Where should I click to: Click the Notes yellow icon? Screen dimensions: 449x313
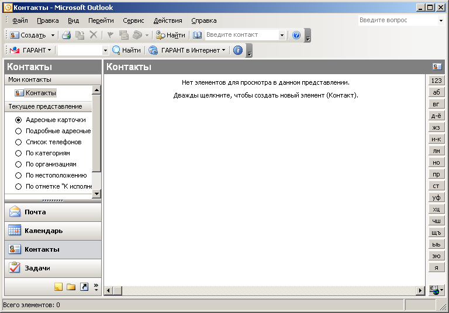pos(58,287)
